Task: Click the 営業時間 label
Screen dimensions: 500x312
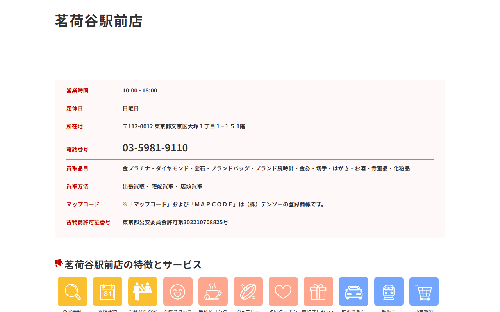Action: click(77, 90)
